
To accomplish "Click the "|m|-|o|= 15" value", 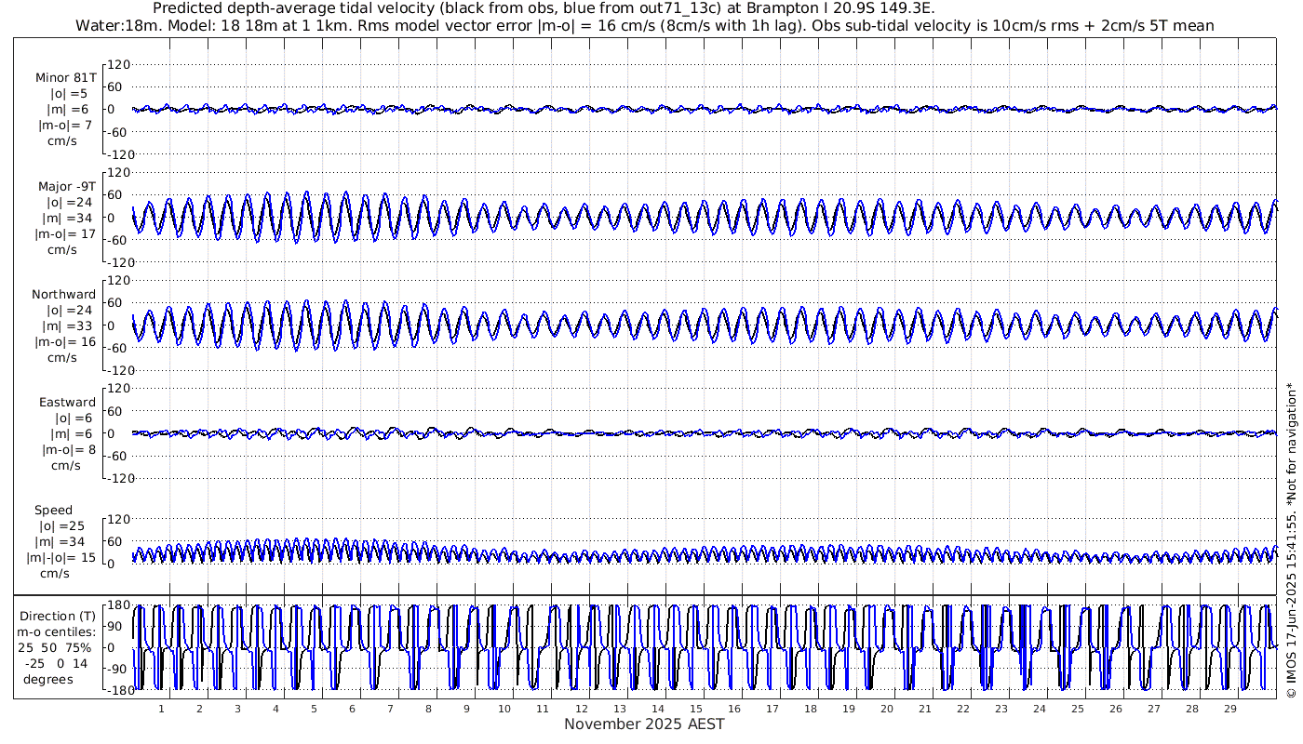I will (61, 557).
